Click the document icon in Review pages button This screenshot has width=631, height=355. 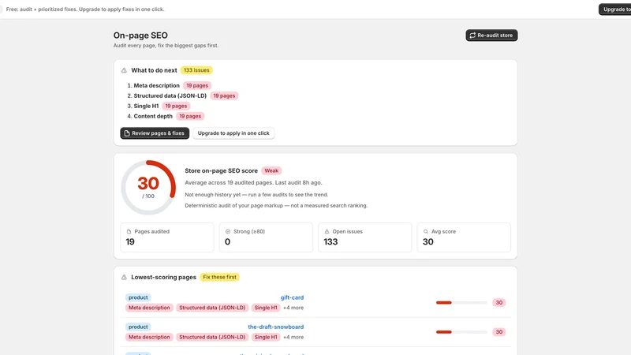point(127,133)
